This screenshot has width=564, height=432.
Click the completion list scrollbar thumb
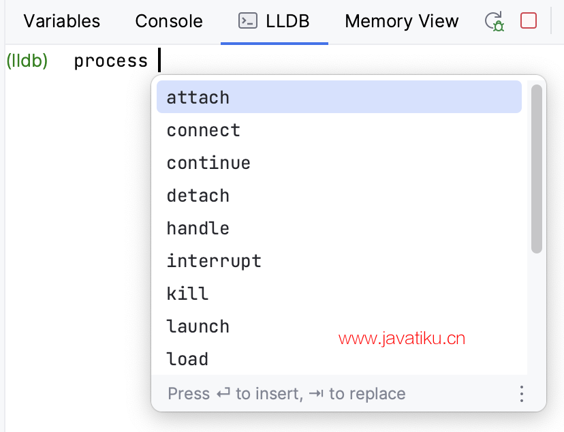[537, 169]
